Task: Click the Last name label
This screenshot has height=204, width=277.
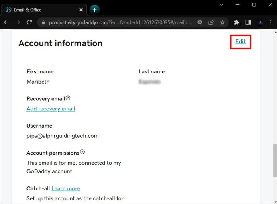Action: 152,71
